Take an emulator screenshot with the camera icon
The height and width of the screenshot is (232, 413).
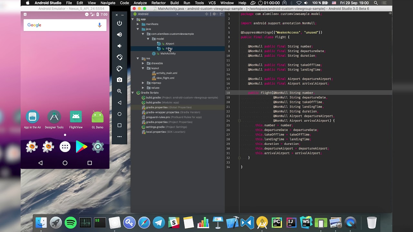(119, 80)
